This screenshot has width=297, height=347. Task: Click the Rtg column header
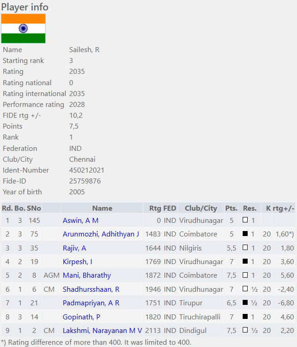pyautogui.click(x=155, y=208)
